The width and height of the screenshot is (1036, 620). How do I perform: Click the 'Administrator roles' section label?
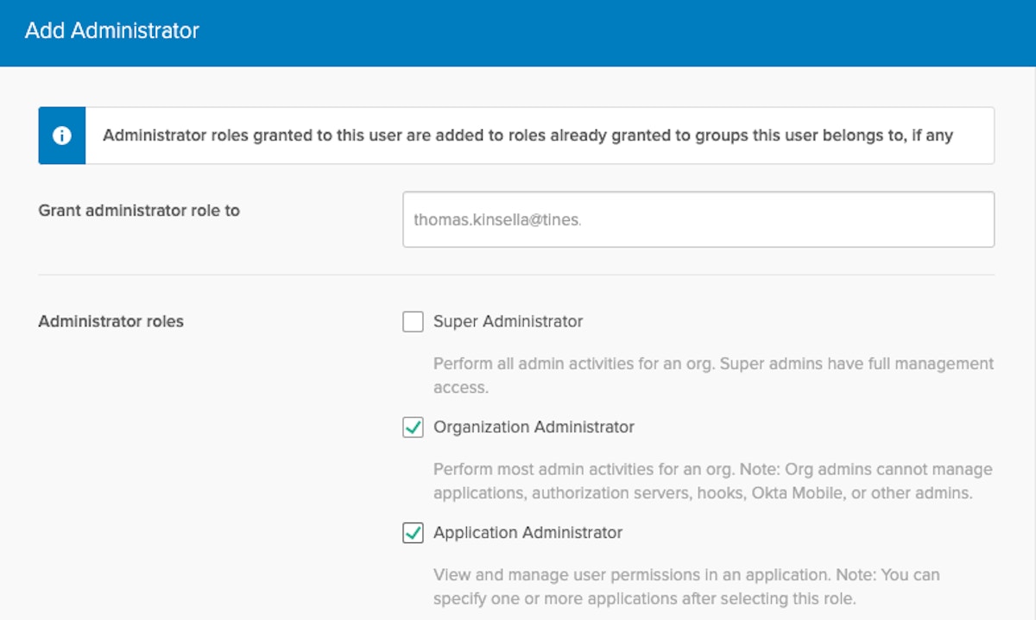click(x=111, y=321)
